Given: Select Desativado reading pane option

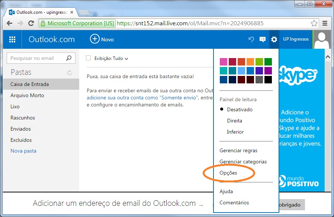Looking at the screenshot, I should [x=240, y=109].
